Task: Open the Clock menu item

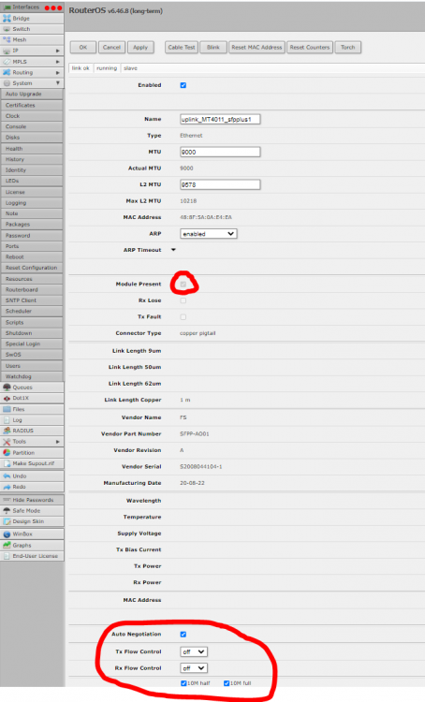Action: pos(32,116)
